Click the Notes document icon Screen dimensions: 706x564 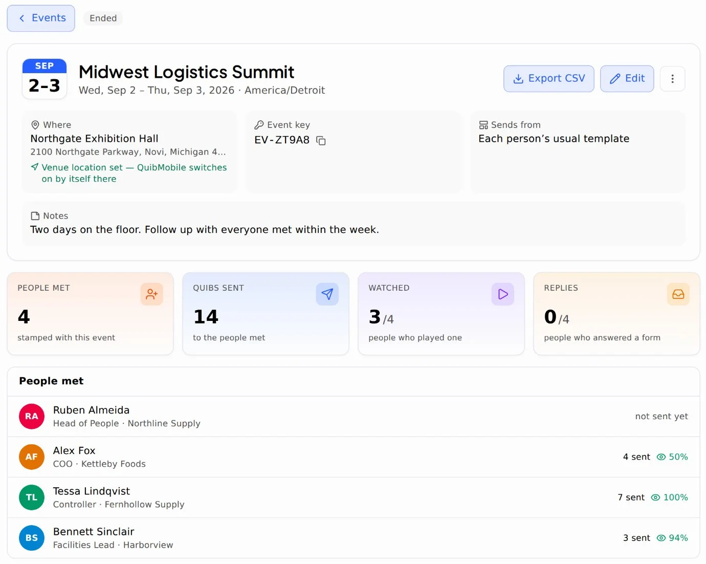click(x=35, y=216)
